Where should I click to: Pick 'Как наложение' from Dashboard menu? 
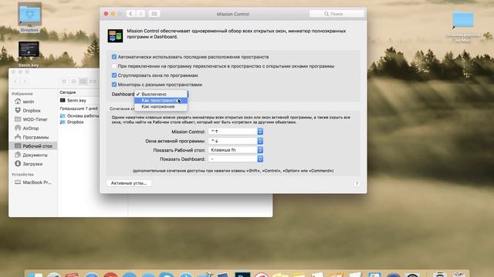(161, 107)
